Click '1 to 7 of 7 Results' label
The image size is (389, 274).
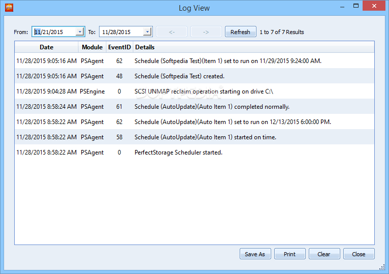(x=281, y=32)
